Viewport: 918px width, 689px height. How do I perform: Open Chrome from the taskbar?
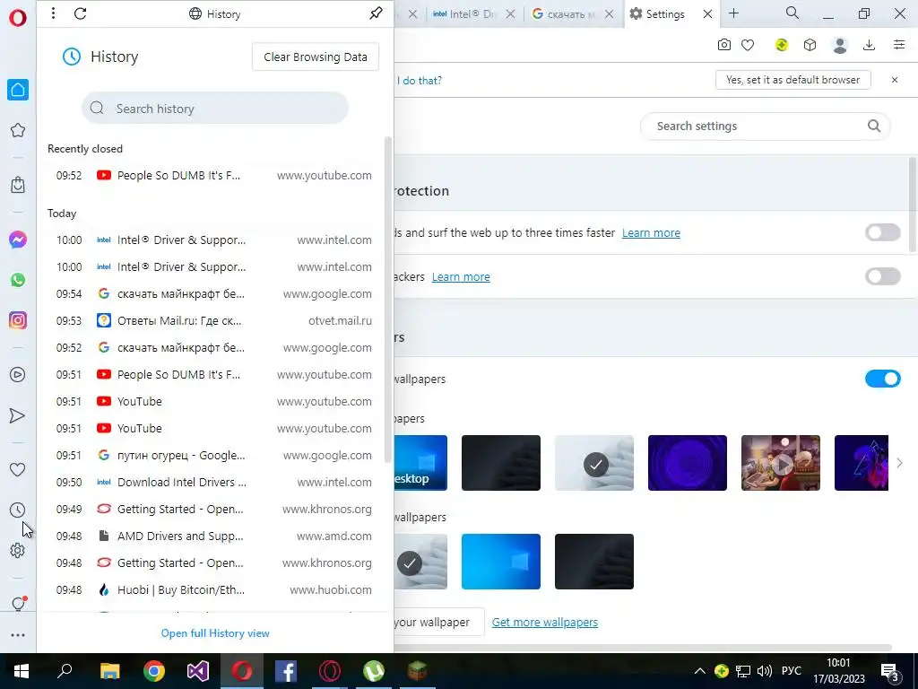[154, 671]
